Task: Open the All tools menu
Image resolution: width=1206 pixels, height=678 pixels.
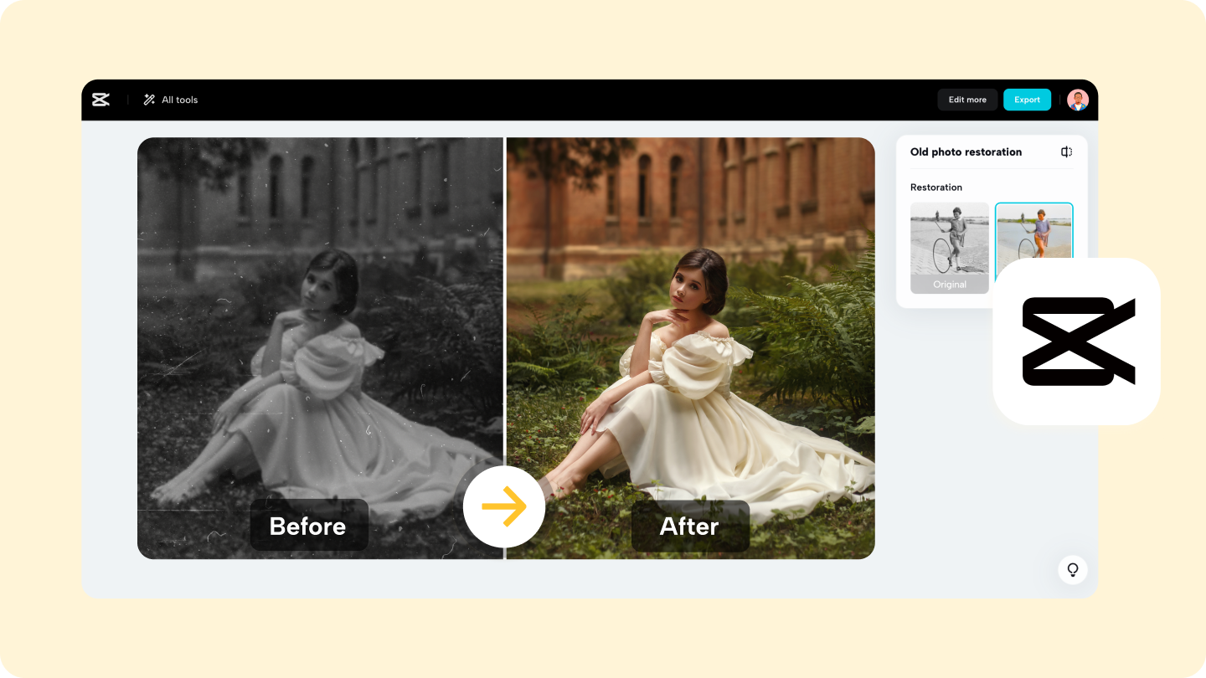Action: tap(171, 100)
